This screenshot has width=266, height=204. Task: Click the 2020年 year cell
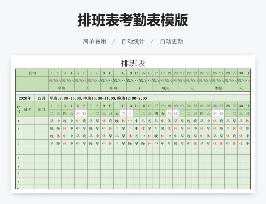click(25, 99)
